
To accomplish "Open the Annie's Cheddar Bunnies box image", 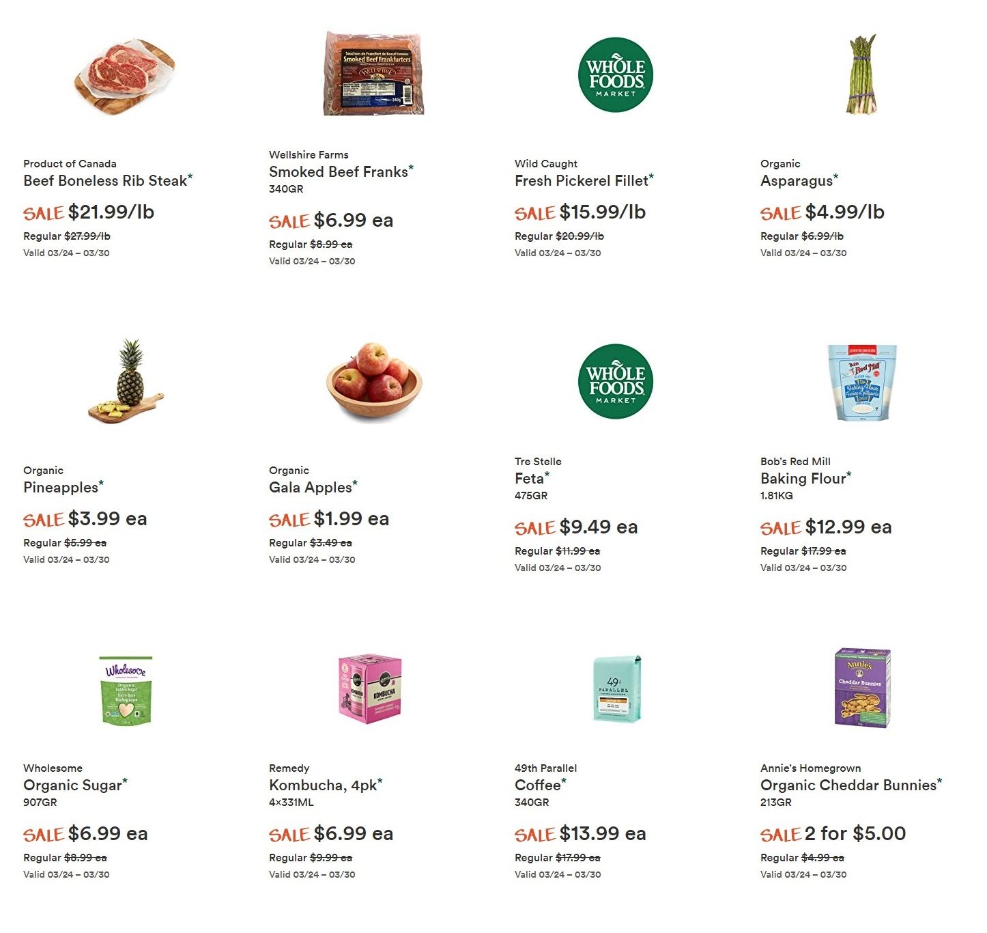I will pyautogui.click(x=863, y=688).
